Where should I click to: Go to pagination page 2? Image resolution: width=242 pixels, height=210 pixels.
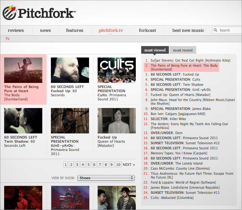point(71,165)
